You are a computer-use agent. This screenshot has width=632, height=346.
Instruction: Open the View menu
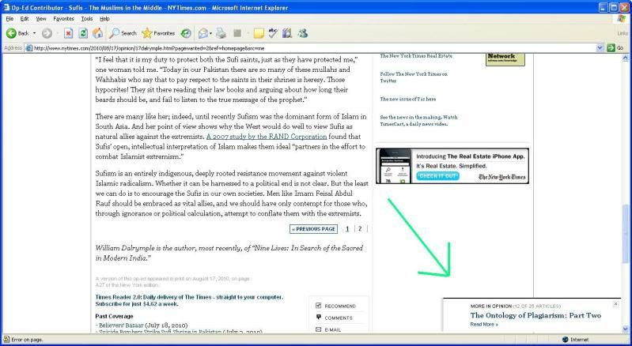point(41,18)
